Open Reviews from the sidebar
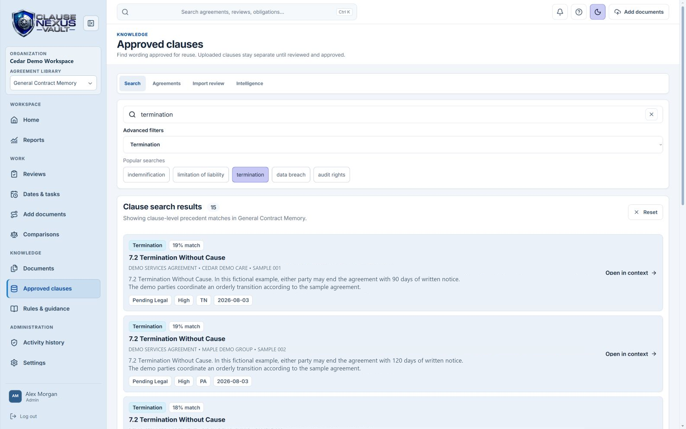The height and width of the screenshot is (429, 686). click(53, 174)
